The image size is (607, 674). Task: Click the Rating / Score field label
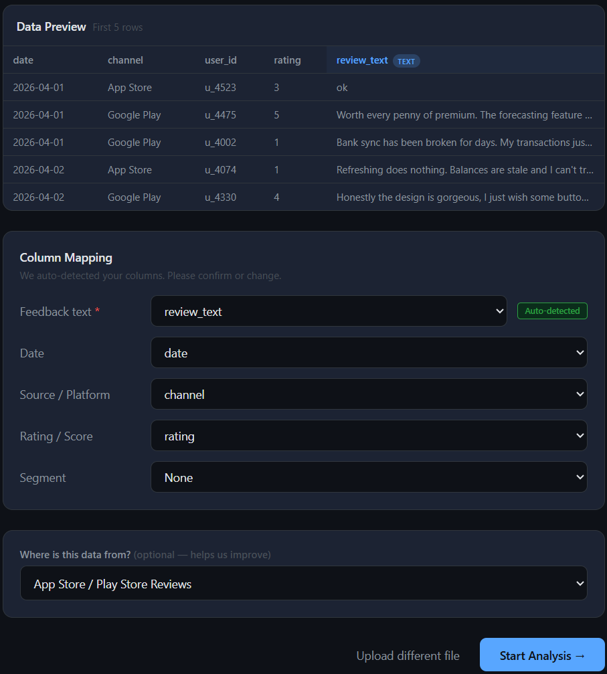[x=56, y=436]
